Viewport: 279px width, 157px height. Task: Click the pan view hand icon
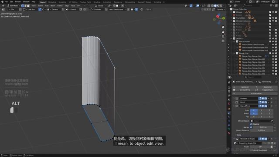[223, 32]
